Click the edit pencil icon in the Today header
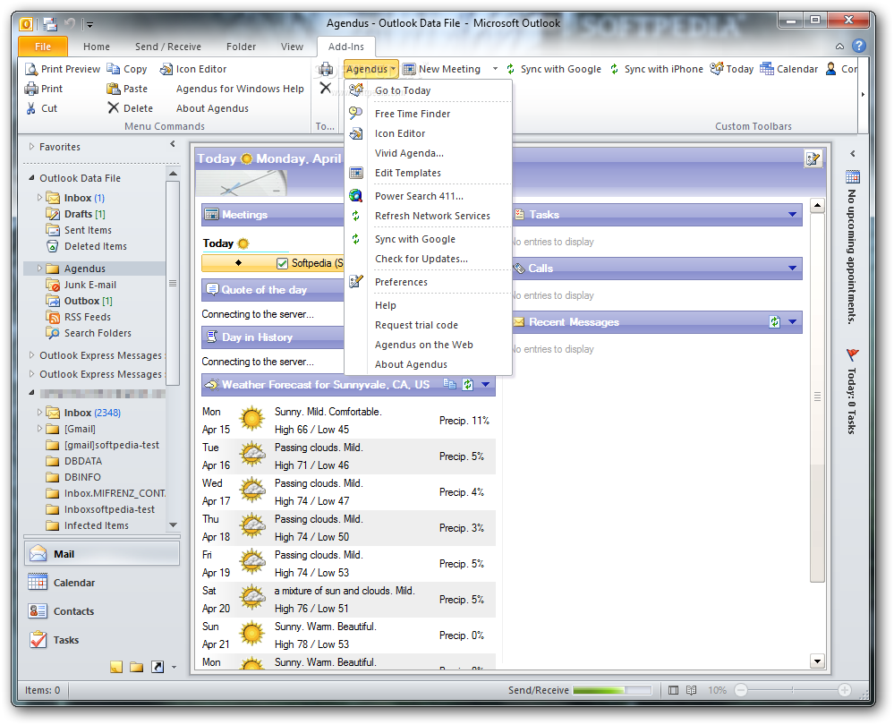Image resolution: width=894 pixels, height=725 pixels. point(813,158)
